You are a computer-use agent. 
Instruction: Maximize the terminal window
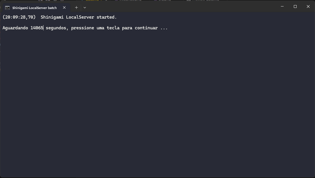[x=295, y=6]
